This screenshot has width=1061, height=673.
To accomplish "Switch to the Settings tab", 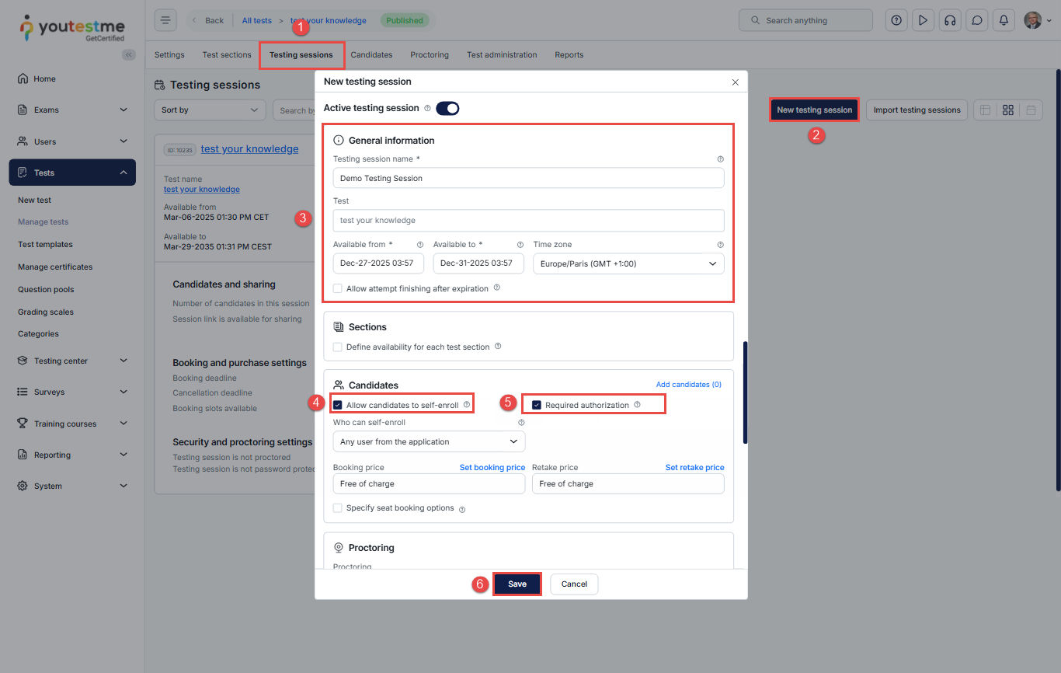I will 169,55.
